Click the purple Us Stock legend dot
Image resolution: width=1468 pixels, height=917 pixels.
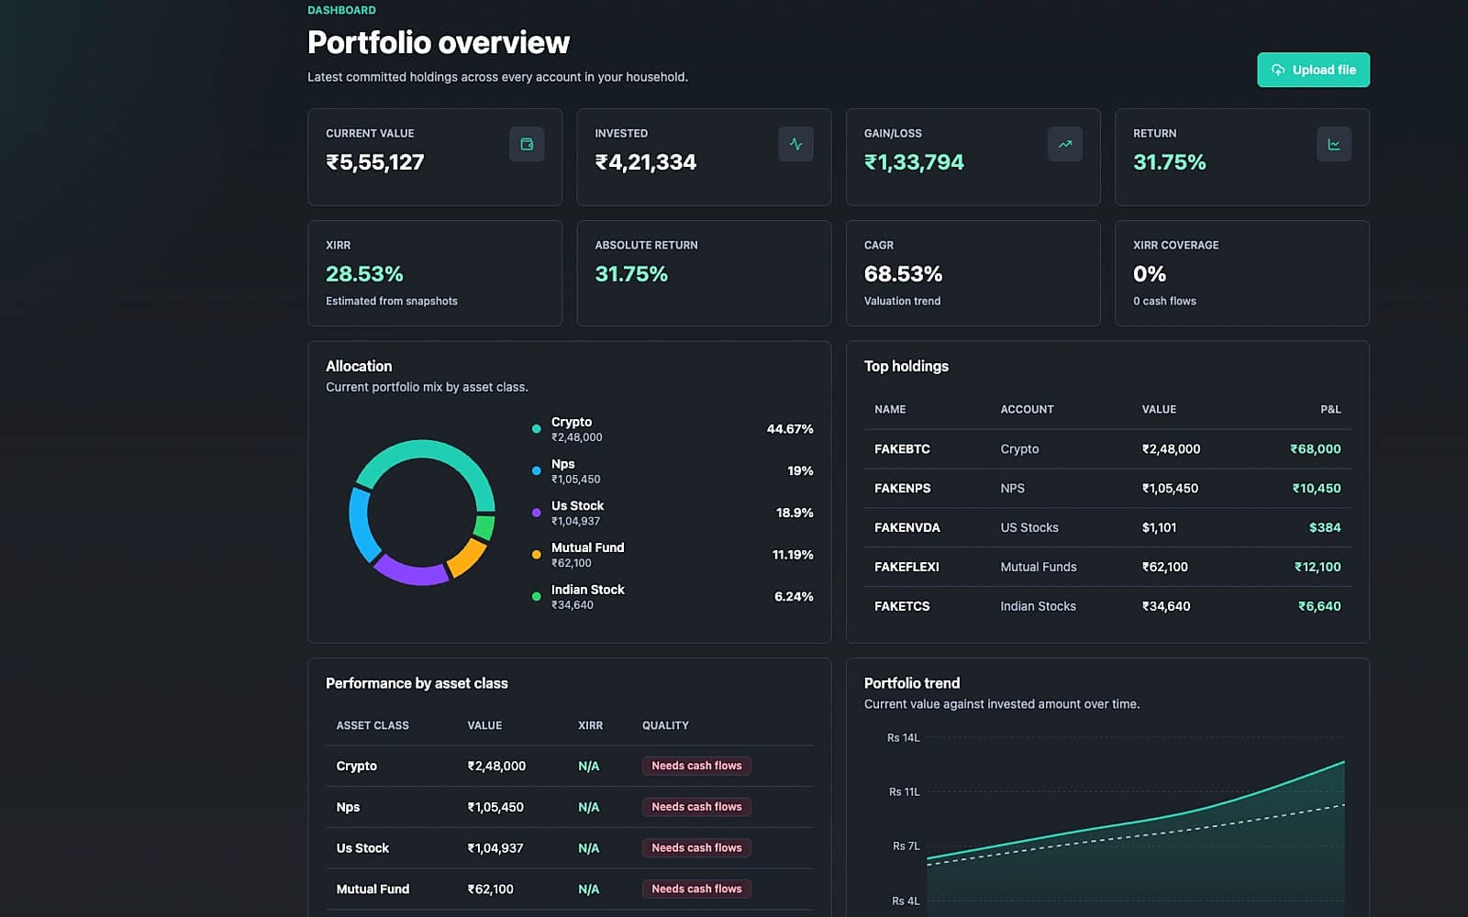pyautogui.click(x=537, y=513)
